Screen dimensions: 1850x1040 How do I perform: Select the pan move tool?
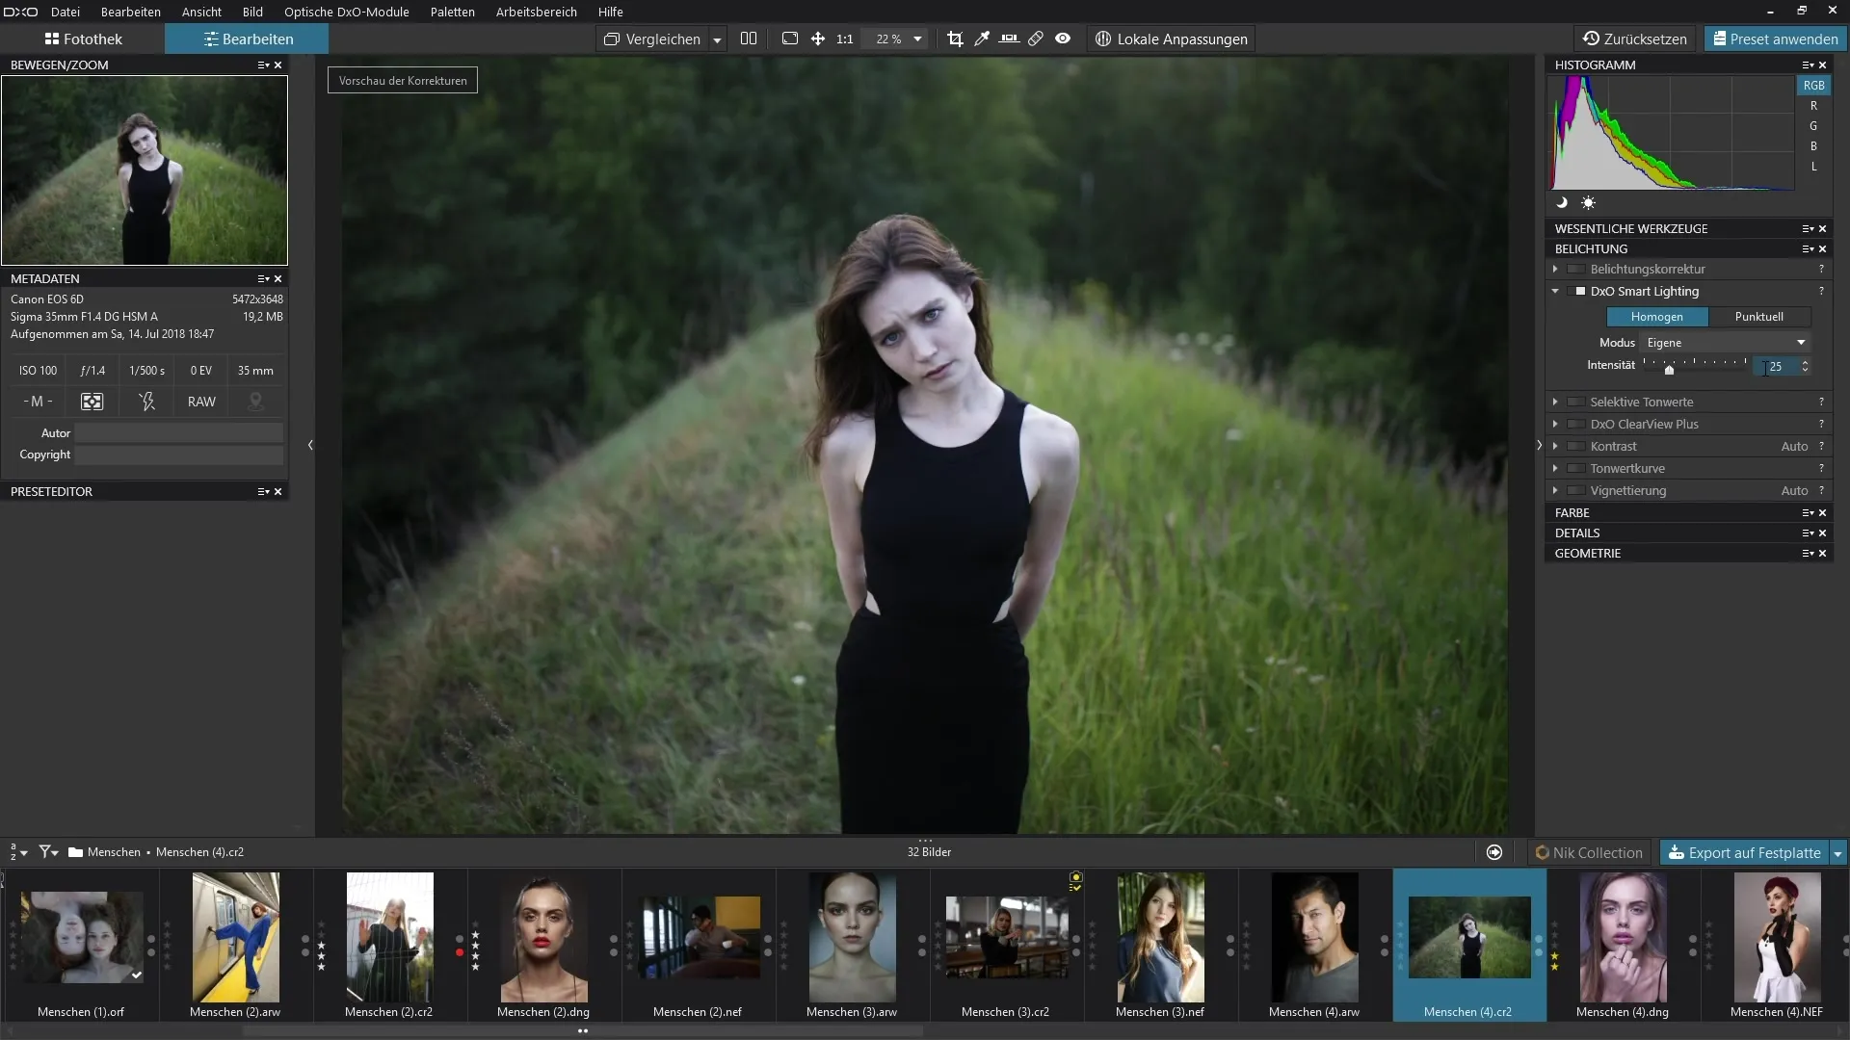818,39
